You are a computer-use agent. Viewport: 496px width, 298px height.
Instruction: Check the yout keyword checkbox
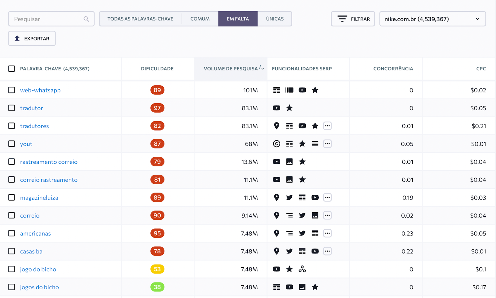[11, 144]
